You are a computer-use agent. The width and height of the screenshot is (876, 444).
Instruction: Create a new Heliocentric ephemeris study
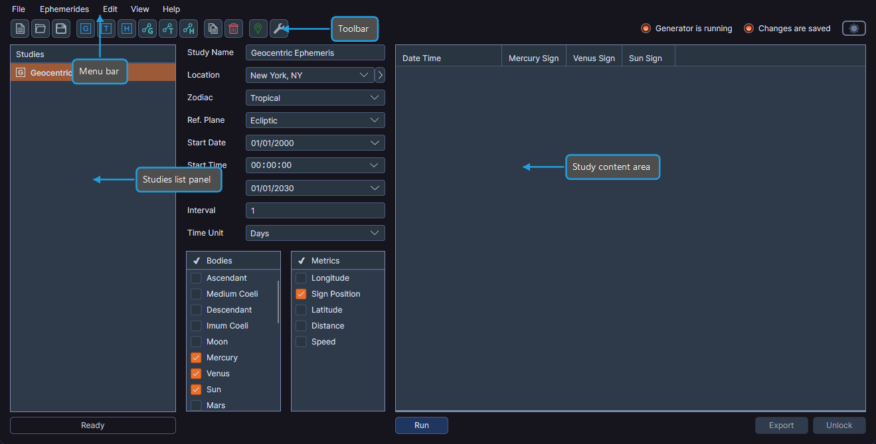126,29
